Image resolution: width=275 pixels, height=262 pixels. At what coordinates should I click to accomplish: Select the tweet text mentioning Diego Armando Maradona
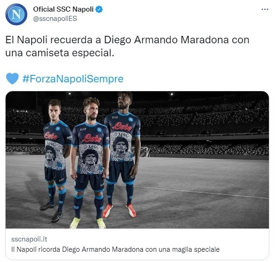click(127, 47)
